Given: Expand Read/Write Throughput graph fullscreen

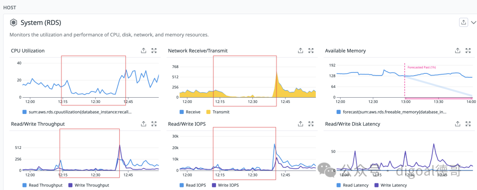Looking at the screenshot, I should [154, 124].
